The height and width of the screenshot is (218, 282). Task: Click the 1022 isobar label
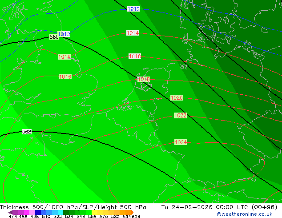(181, 115)
